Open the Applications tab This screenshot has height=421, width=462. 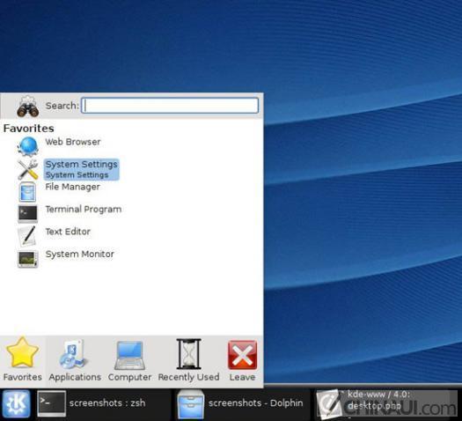(x=75, y=360)
